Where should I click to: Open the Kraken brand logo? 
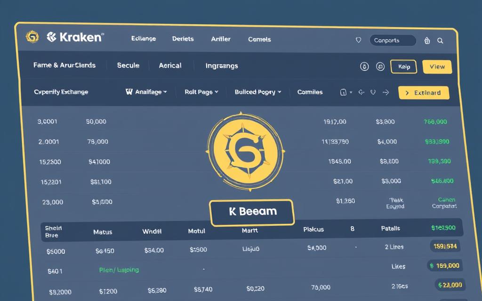[75, 37]
